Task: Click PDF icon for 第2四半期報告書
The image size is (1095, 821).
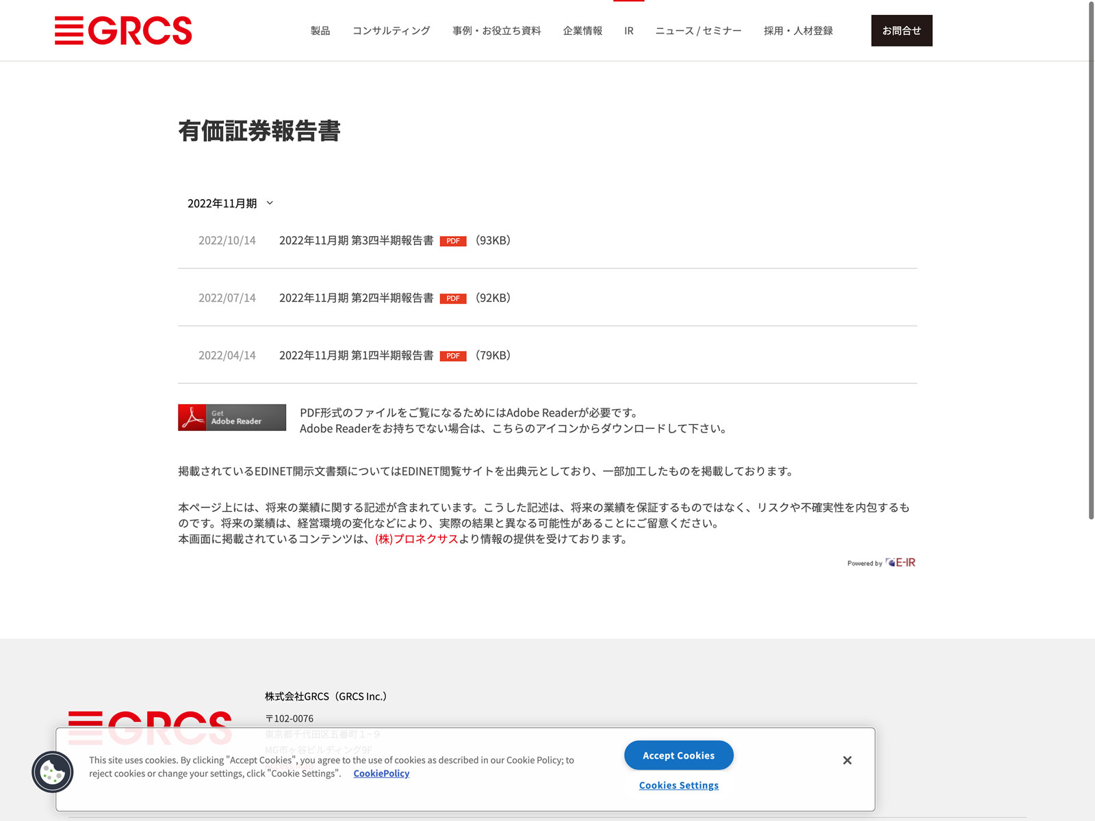Action: (452, 298)
